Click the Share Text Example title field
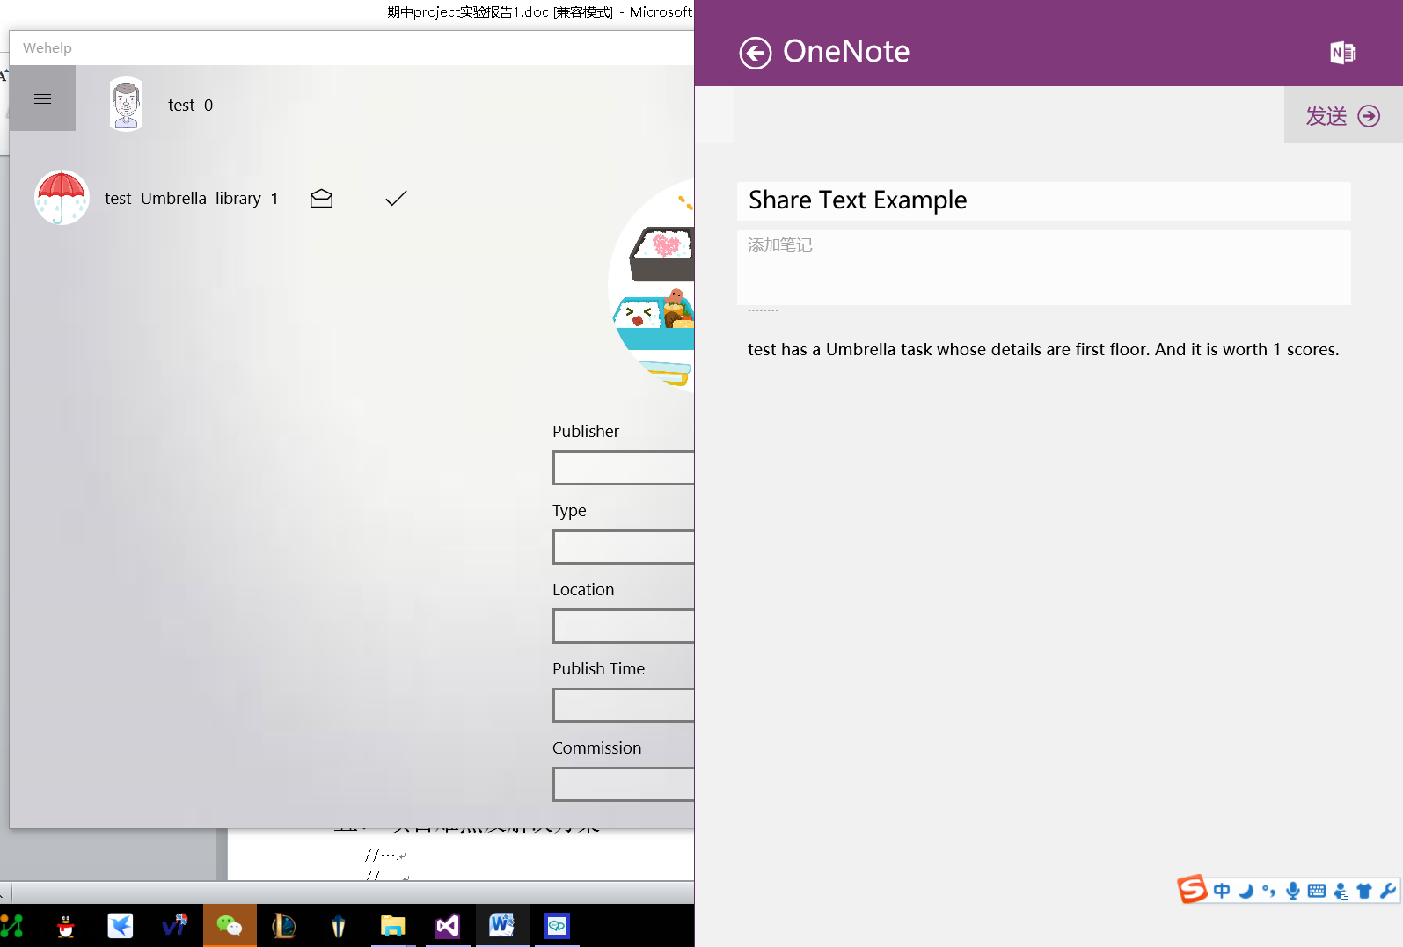 [1043, 200]
